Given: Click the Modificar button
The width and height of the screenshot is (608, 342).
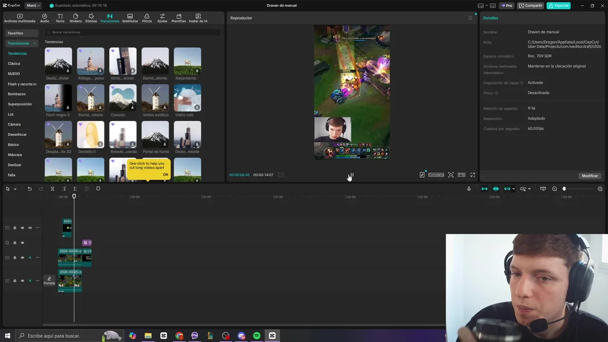Looking at the screenshot, I should (590, 176).
